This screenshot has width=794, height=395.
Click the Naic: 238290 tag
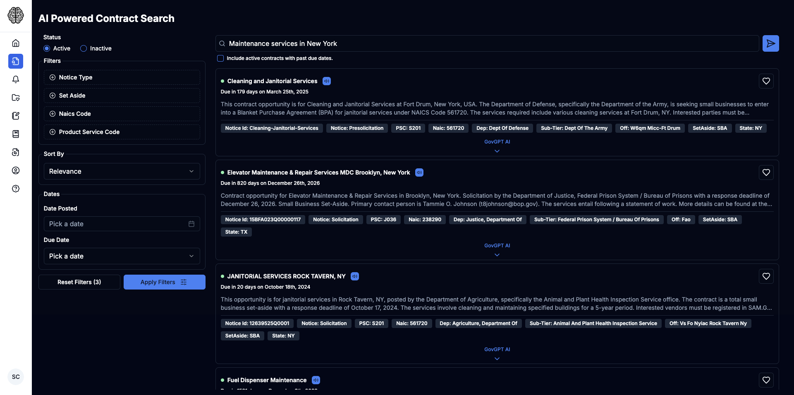pos(425,220)
